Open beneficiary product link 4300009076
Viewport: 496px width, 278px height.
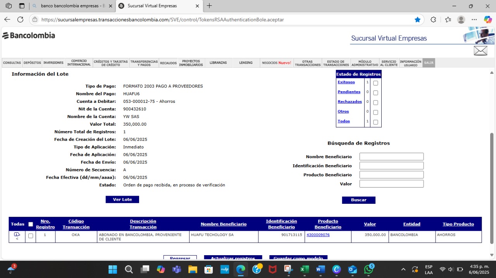point(318,235)
